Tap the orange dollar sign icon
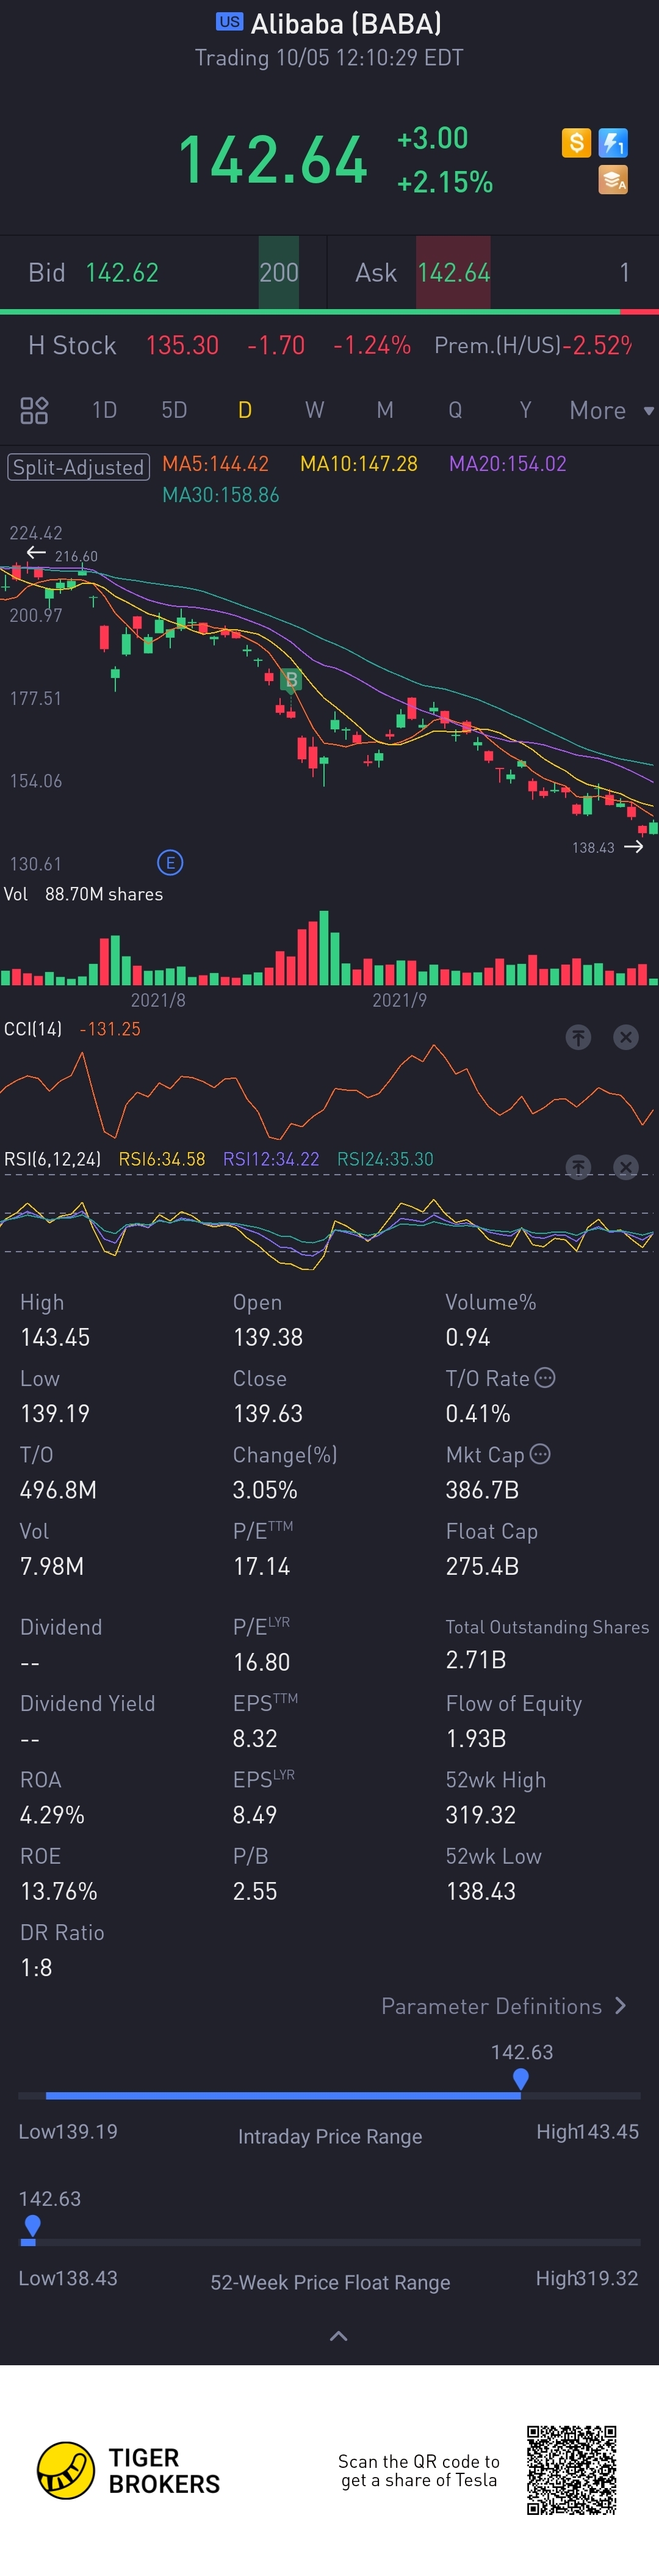 pyautogui.click(x=576, y=143)
